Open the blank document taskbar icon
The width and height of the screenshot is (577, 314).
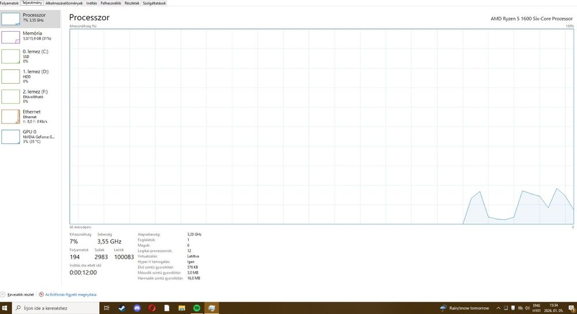click(x=167, y=308)
